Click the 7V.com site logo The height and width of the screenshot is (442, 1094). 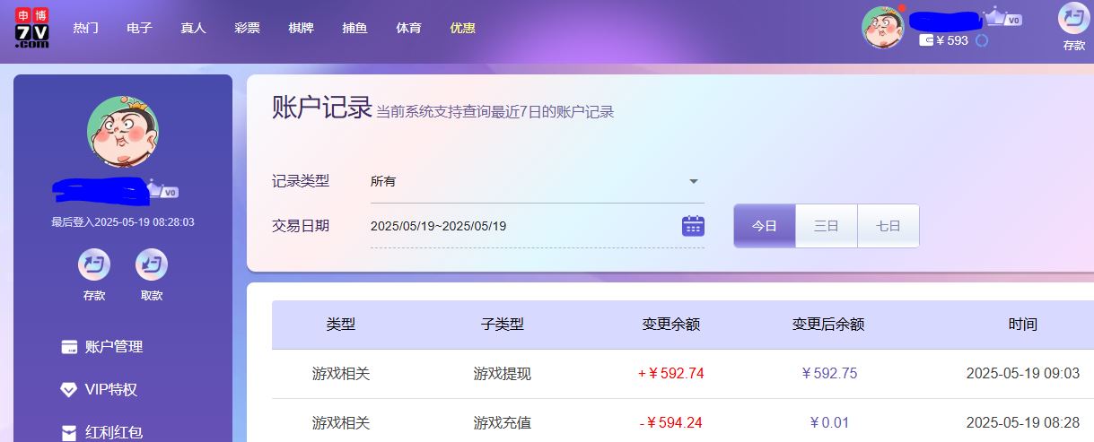[x=32, y=28]
